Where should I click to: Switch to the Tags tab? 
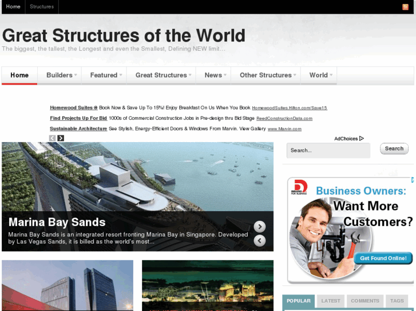(397, 301)
